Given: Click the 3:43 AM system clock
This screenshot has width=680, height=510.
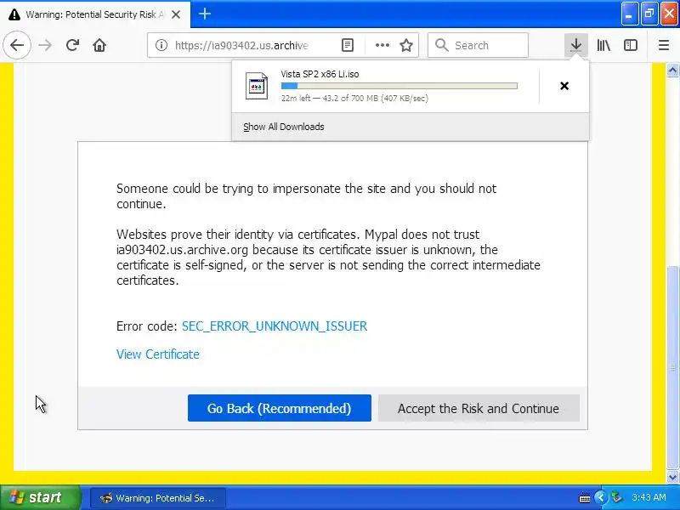Looking at the screenshot, I should click(649, 497).
